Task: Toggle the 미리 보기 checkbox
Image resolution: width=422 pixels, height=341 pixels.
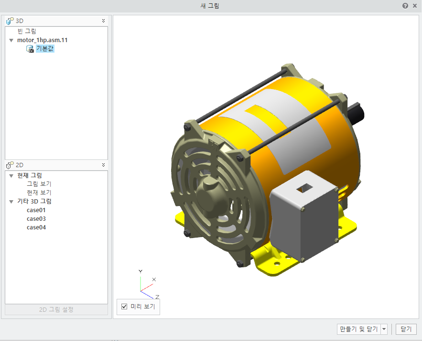Action: (x=124, y=307)
